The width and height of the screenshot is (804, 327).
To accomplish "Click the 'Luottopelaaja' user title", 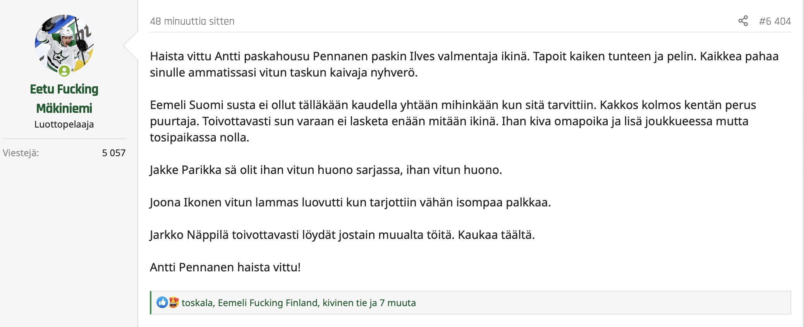I will 64,124.
